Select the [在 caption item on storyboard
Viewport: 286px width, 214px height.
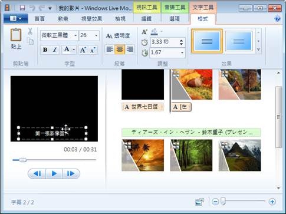181,107
